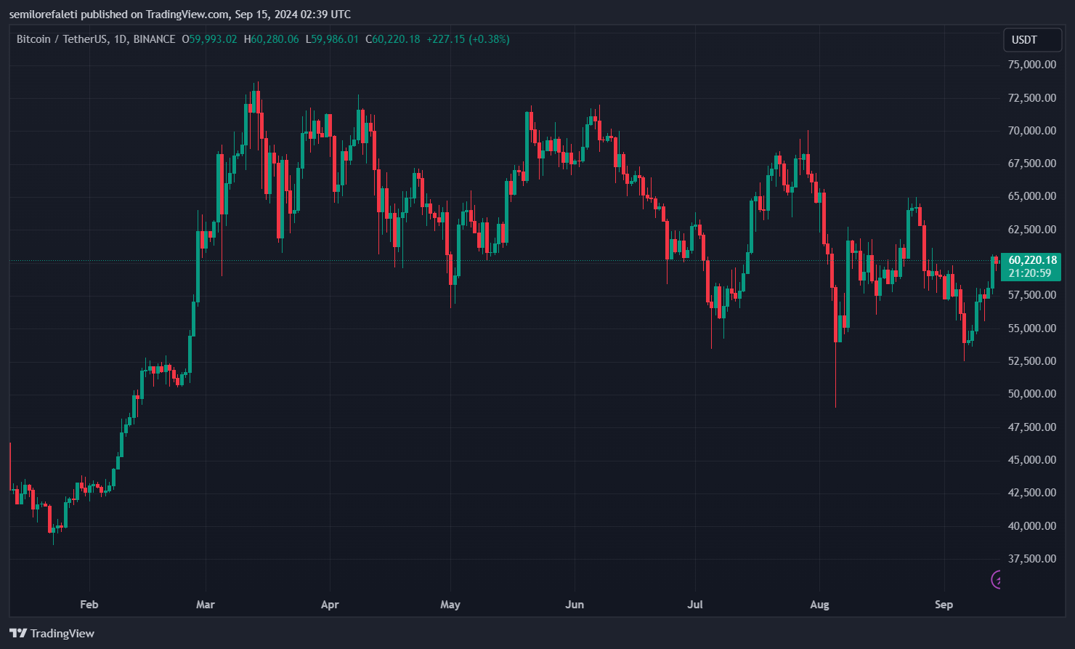Click the purple circular icon near the time axis
1075x649 pixels.
pyautogui.click(x=996, y=579)
